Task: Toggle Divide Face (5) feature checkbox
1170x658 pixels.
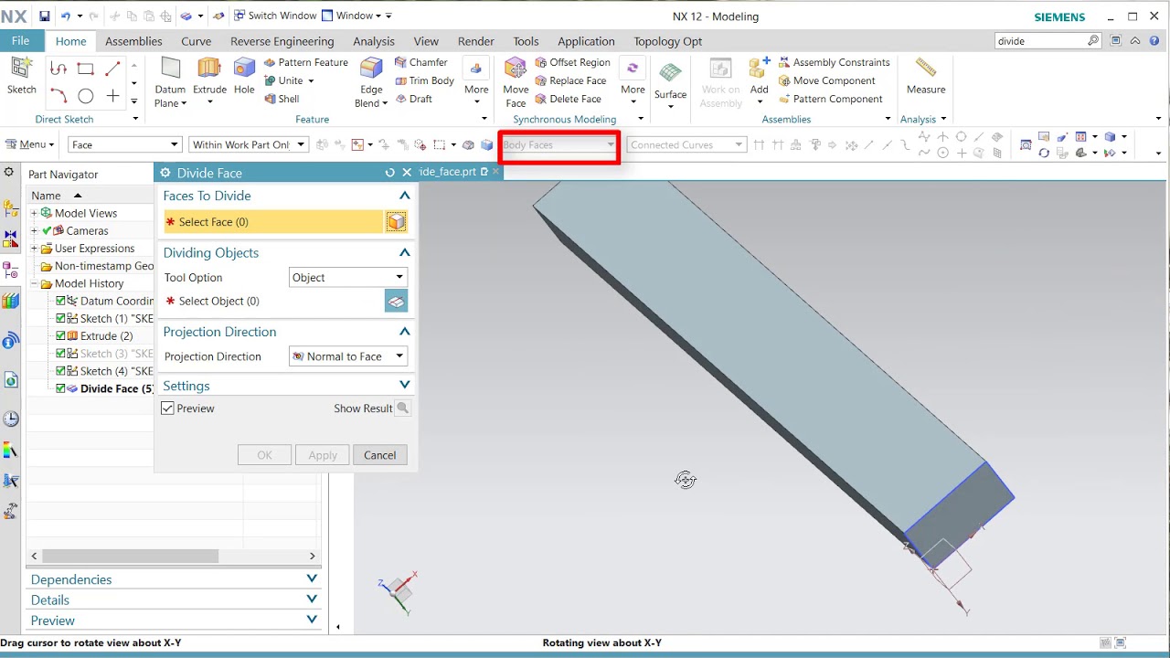Action: [61, 388]
